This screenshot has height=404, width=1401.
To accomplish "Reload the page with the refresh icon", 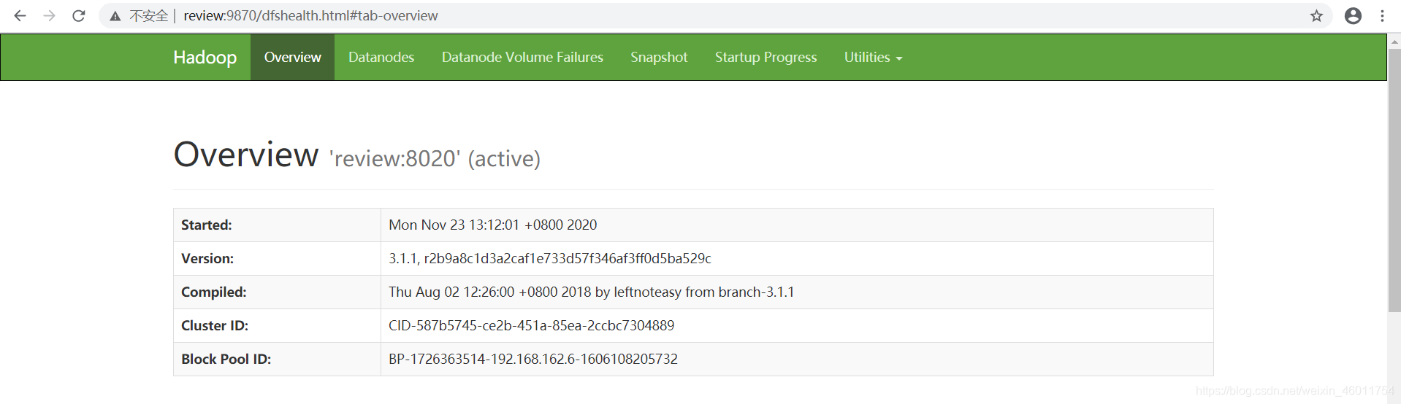I will 79,15.
